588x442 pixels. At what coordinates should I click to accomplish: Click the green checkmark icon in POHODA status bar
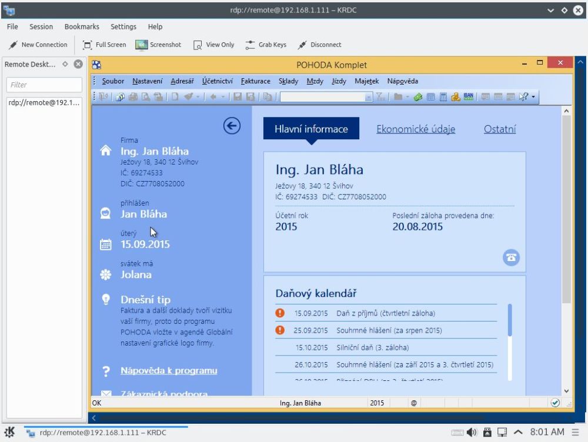click(555, 403)
